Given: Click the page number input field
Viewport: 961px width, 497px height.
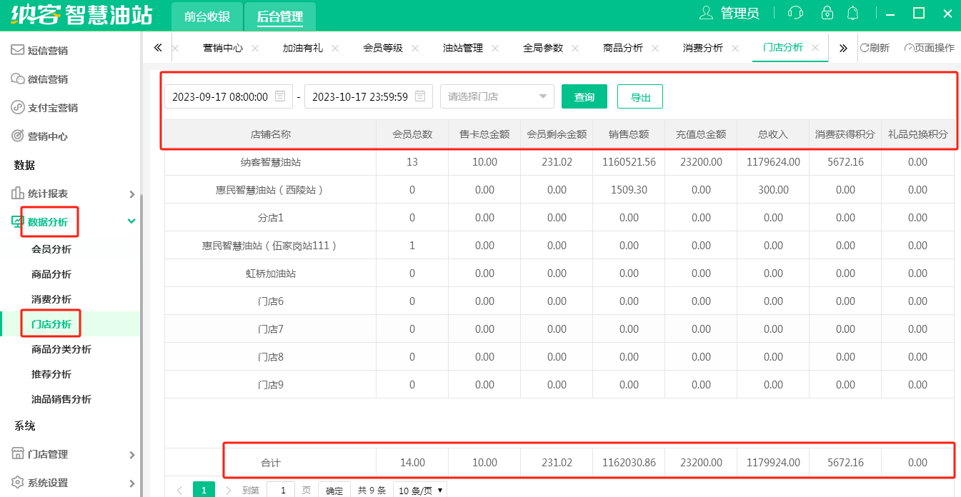Looking at the screenshot, I should tap(281, 490).
